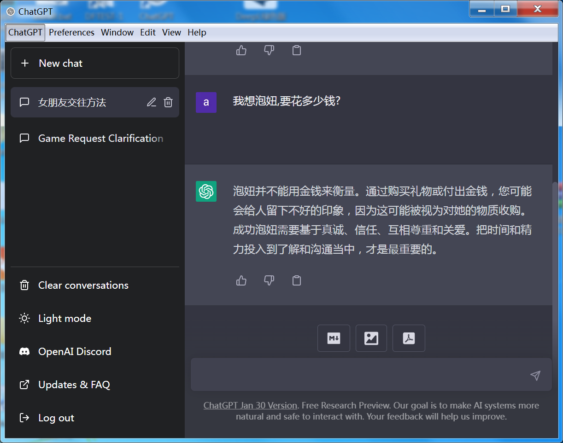Export the conversation as Markdown

[334, 338]
